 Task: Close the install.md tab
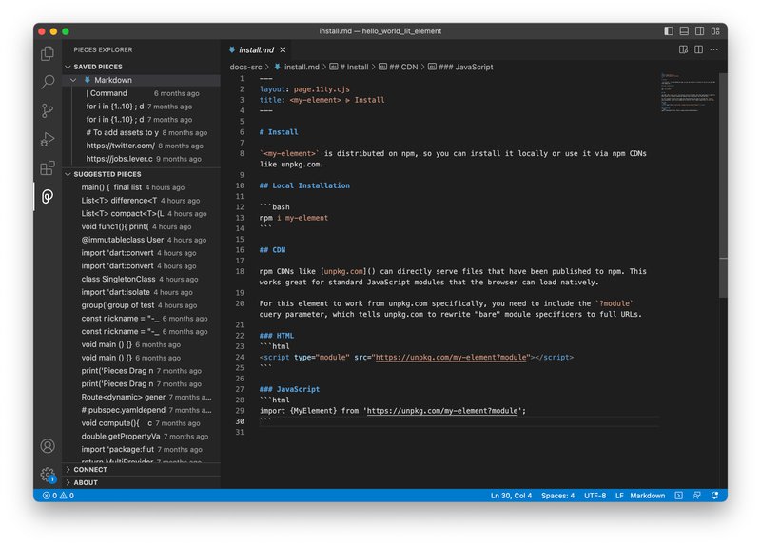pyautogui.click(x=283, y=50)
